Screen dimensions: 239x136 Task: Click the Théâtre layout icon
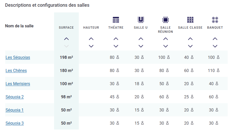(116, 20)
